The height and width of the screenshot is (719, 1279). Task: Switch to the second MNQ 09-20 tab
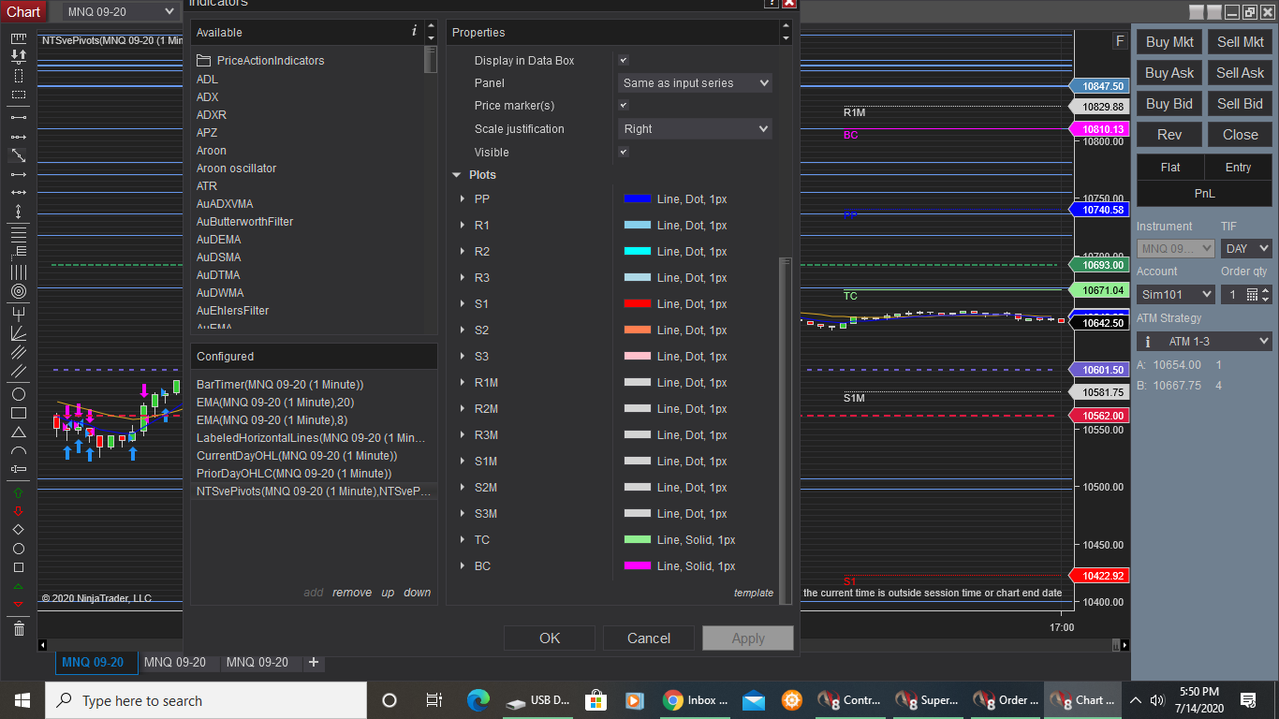click(x=175, y=662)
